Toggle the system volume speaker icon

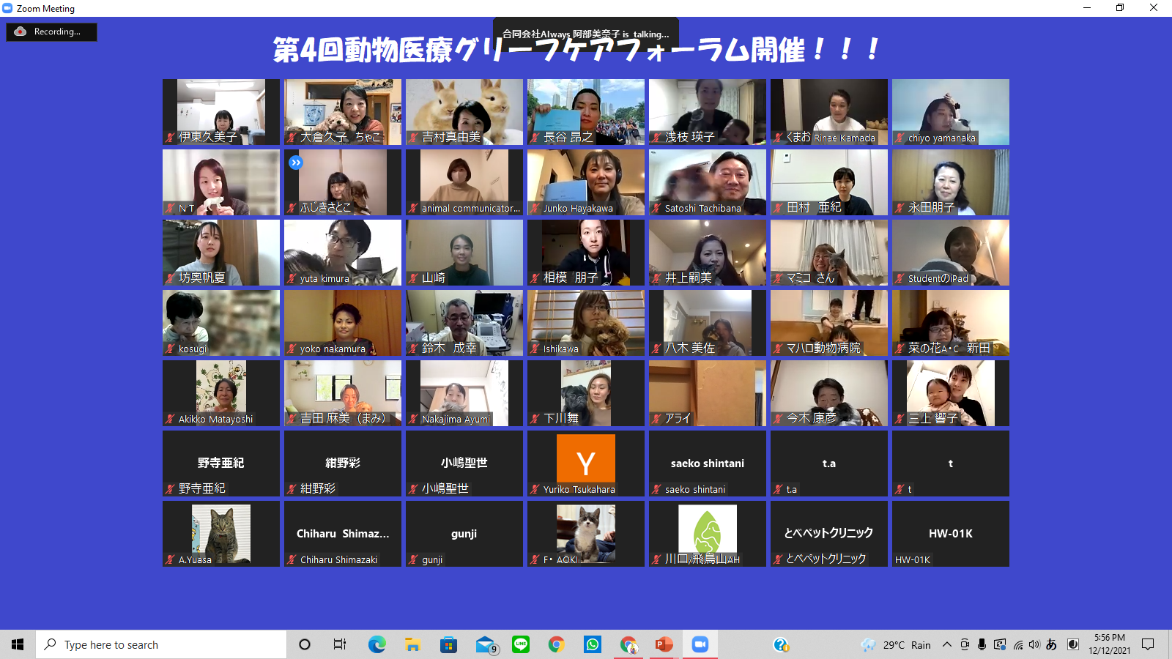(1034, 644)
